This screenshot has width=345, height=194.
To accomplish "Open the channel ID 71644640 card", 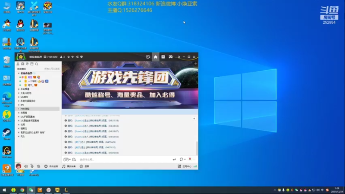I will 50,57.
